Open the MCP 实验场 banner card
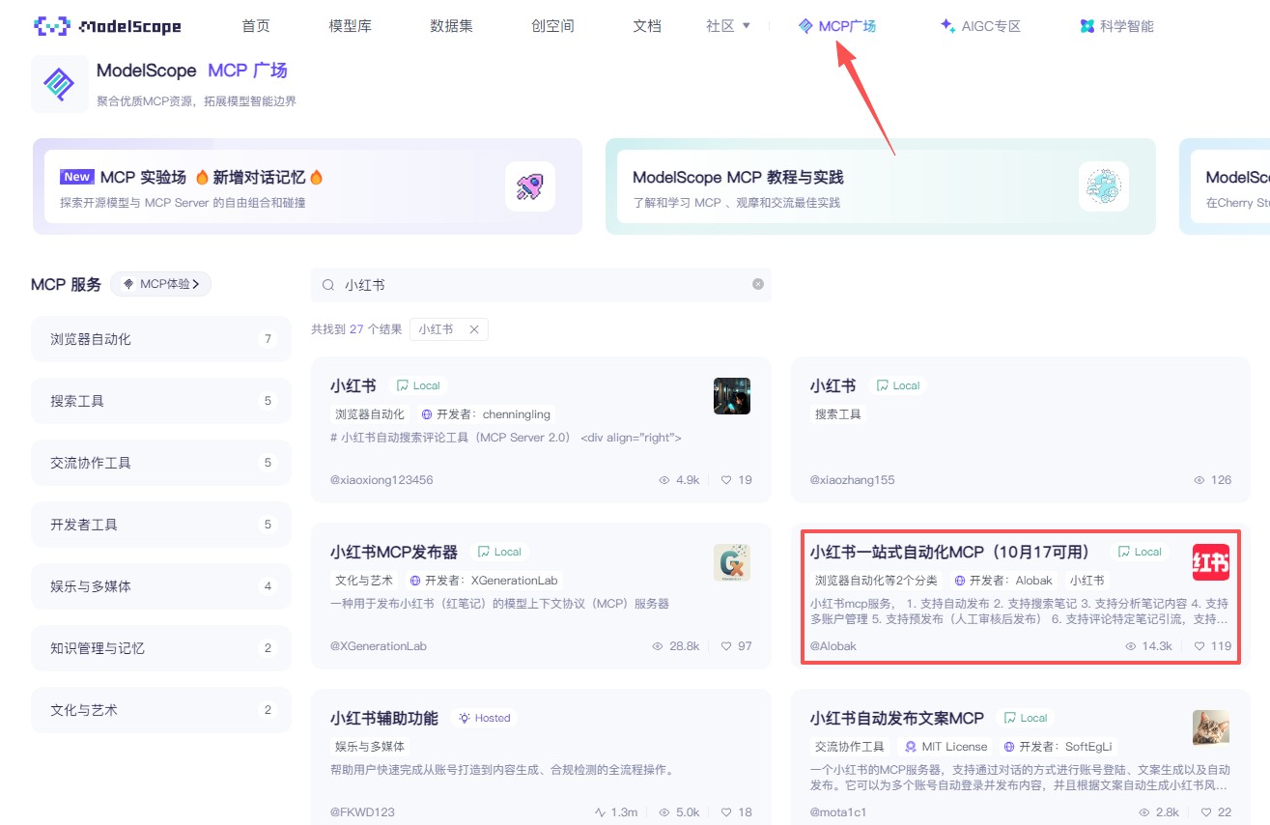This screenshot has width=1270, height=825. [307, 186]
